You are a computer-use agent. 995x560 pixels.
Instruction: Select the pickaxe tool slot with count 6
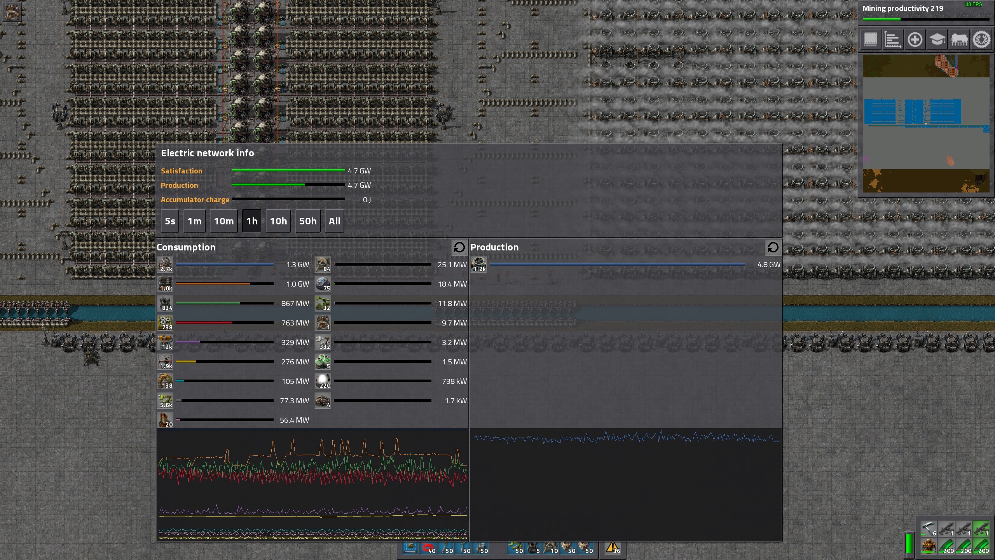[929, 529]
